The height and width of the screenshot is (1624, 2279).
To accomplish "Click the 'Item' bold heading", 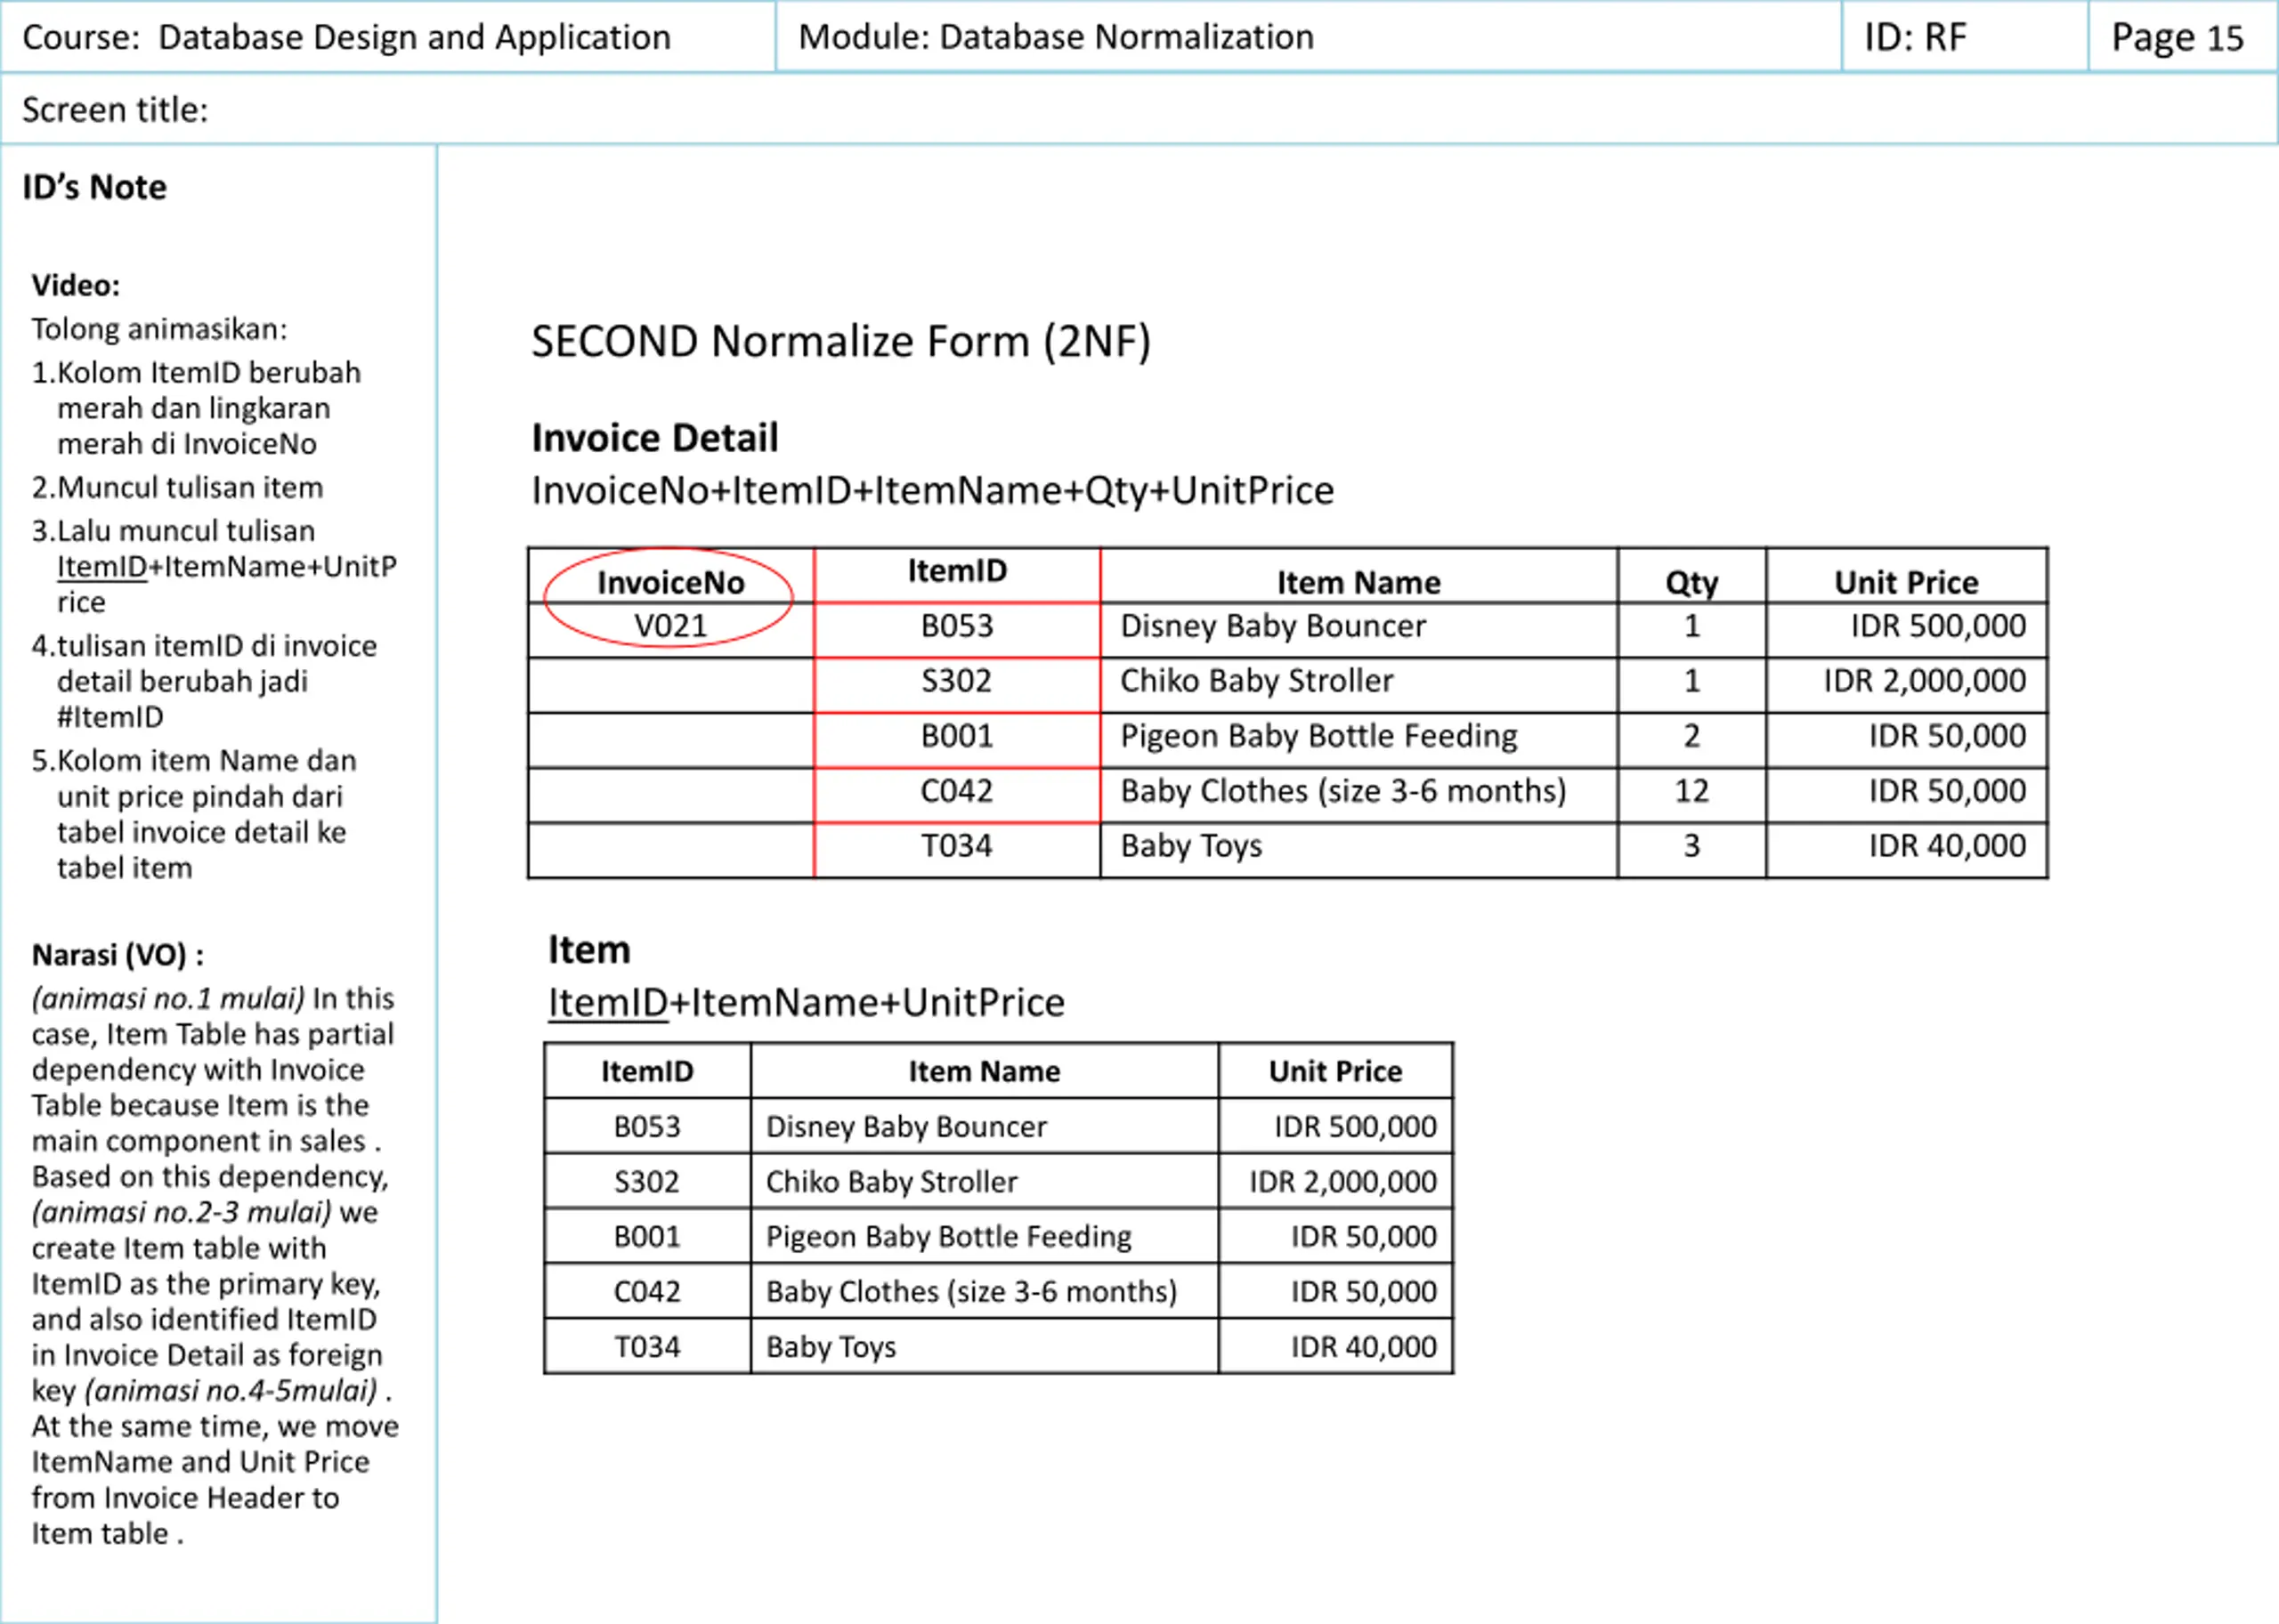I will point(589,949).
